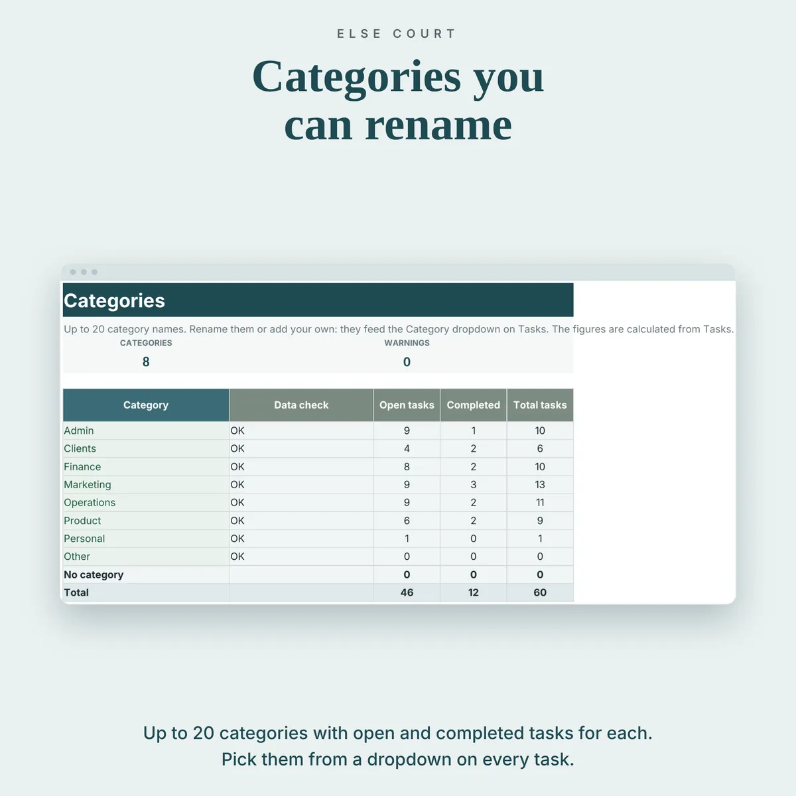This screenshot has height=796, width=796.
Task: Select the Clients category cell
Action: [146, 448]
